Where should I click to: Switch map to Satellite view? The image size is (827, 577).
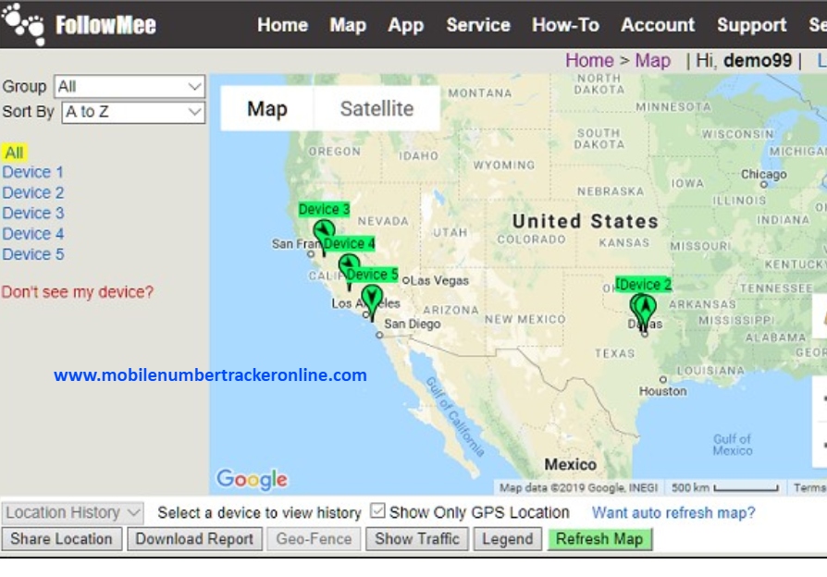click(376, 109)
